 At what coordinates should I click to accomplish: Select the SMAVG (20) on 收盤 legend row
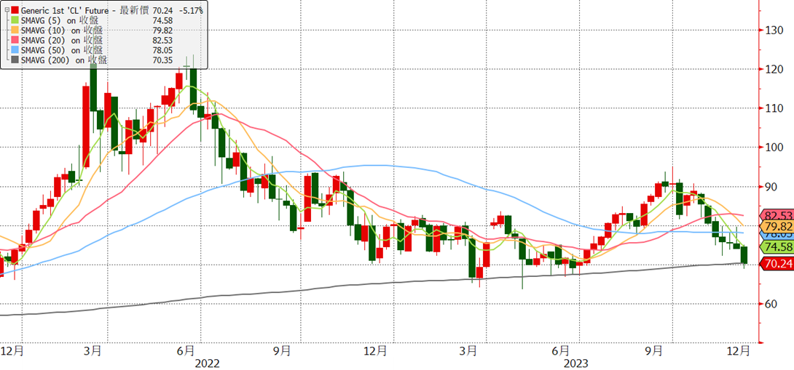[x=62, y=40]
